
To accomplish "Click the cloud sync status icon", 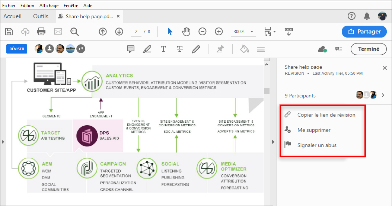I will 322,49.
